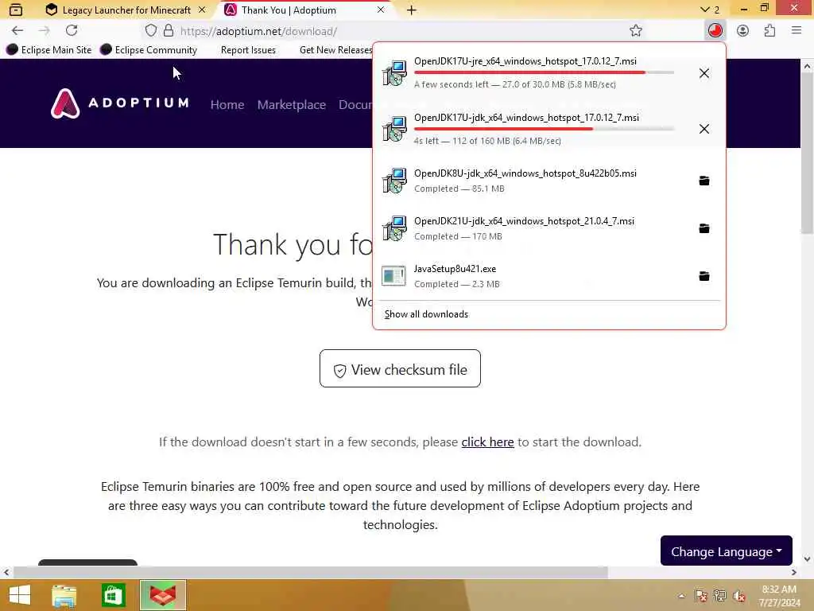The image size is (814, 611).
Task: Click the vertical scrollbar down arrow
Action: [807, 559]
